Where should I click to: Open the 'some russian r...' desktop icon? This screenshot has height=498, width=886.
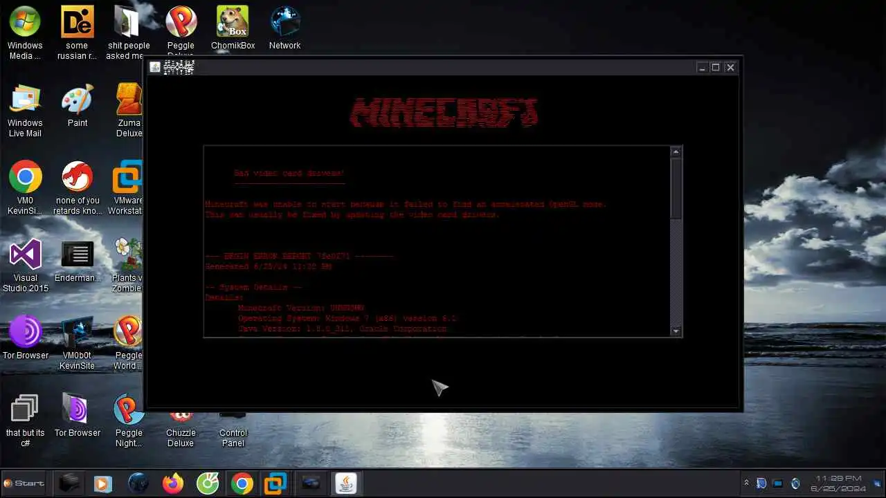coord(77,33)
